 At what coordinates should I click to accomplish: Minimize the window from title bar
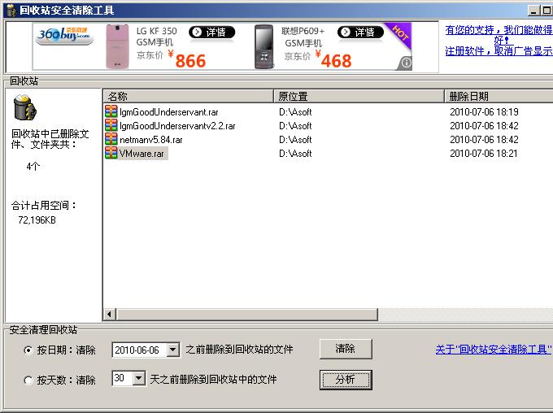[x=534, y=11]
